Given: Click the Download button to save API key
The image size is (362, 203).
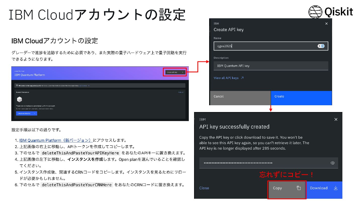Looking at the screenshot, I should click(x=324, y=190).
